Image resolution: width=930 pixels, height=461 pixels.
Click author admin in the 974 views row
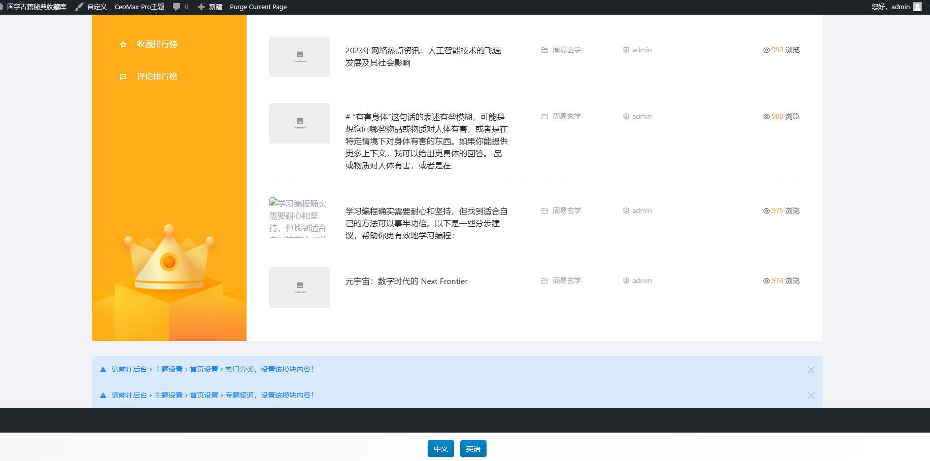tap(642, 280)
